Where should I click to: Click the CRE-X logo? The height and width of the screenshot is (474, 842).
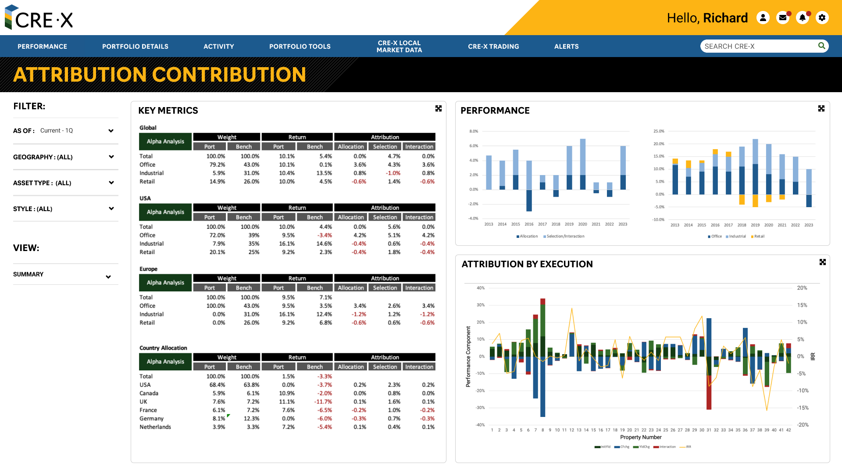coord(39,18)
